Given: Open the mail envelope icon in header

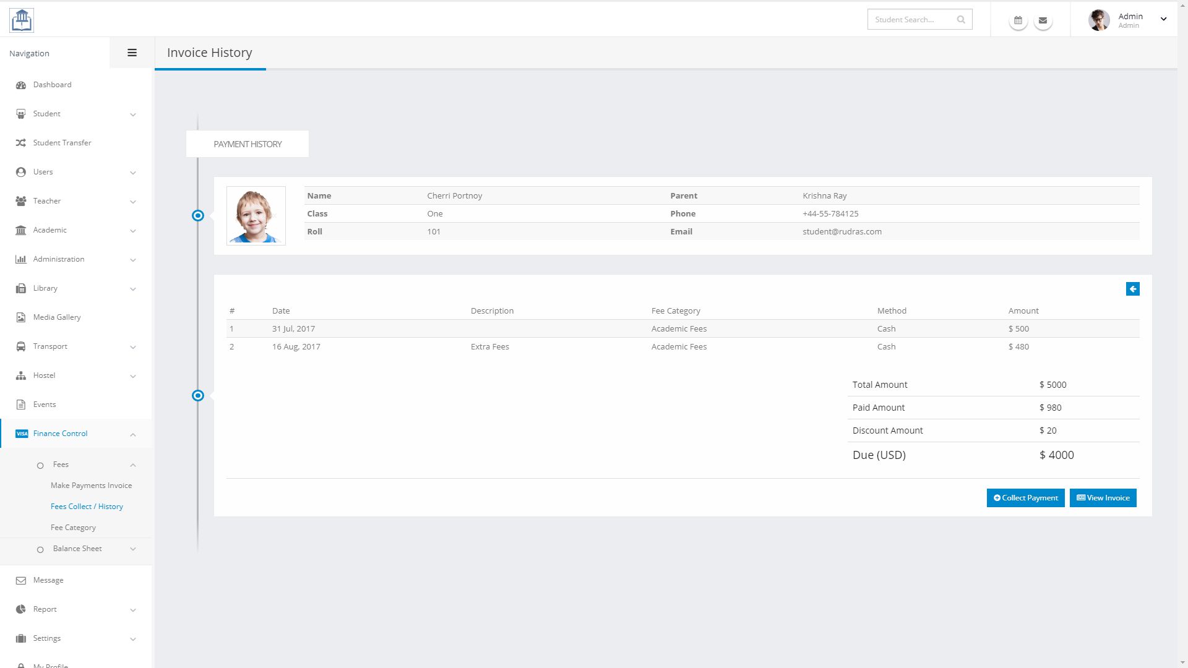Looking at the screenshot, I should (1043, 20).
